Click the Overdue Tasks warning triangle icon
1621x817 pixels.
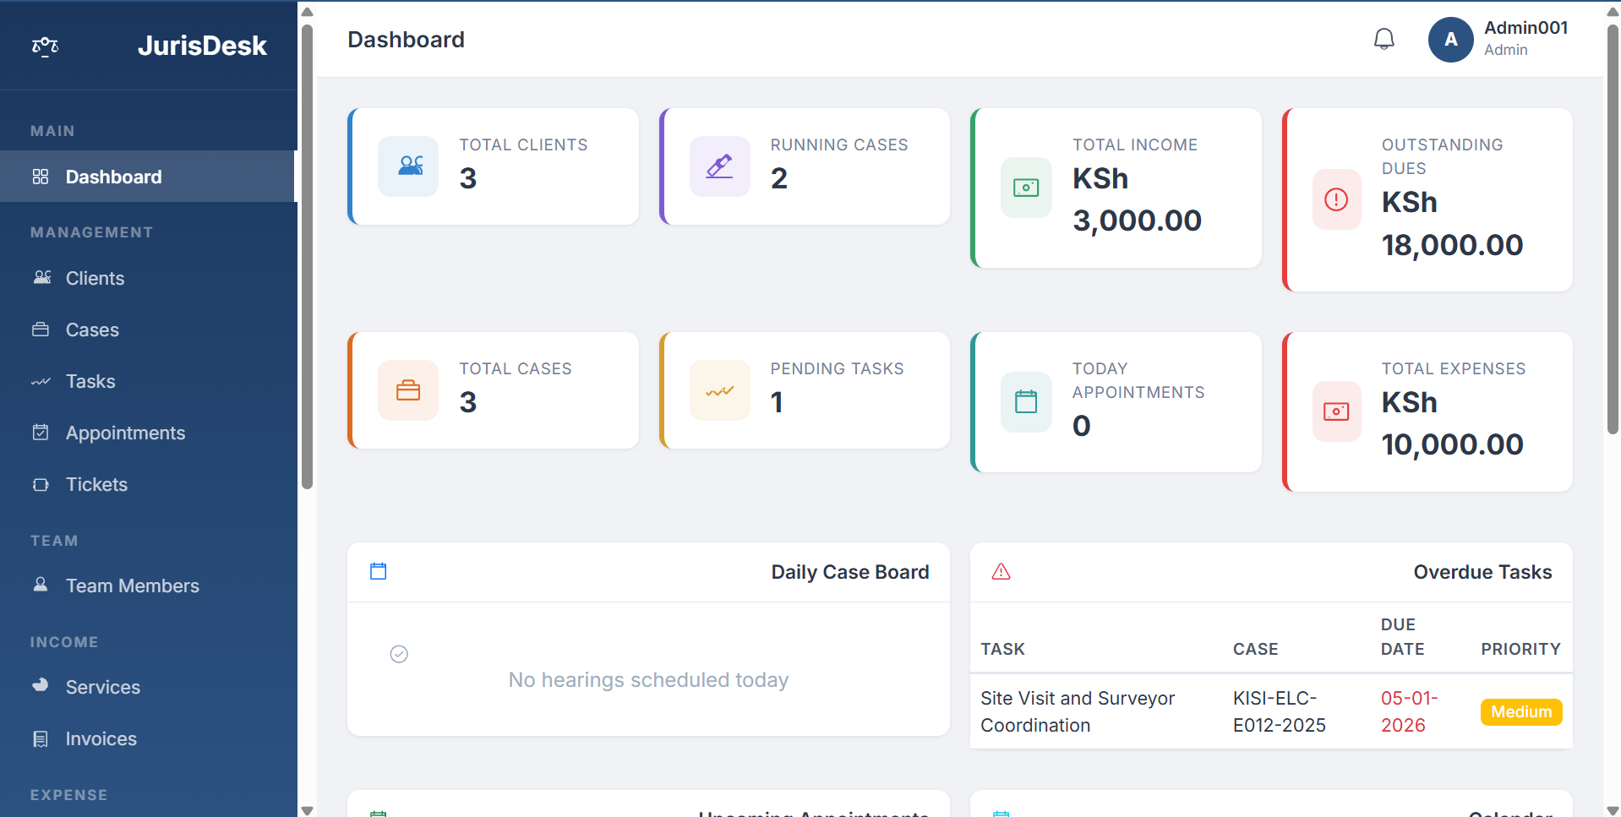coord(1002,572)
